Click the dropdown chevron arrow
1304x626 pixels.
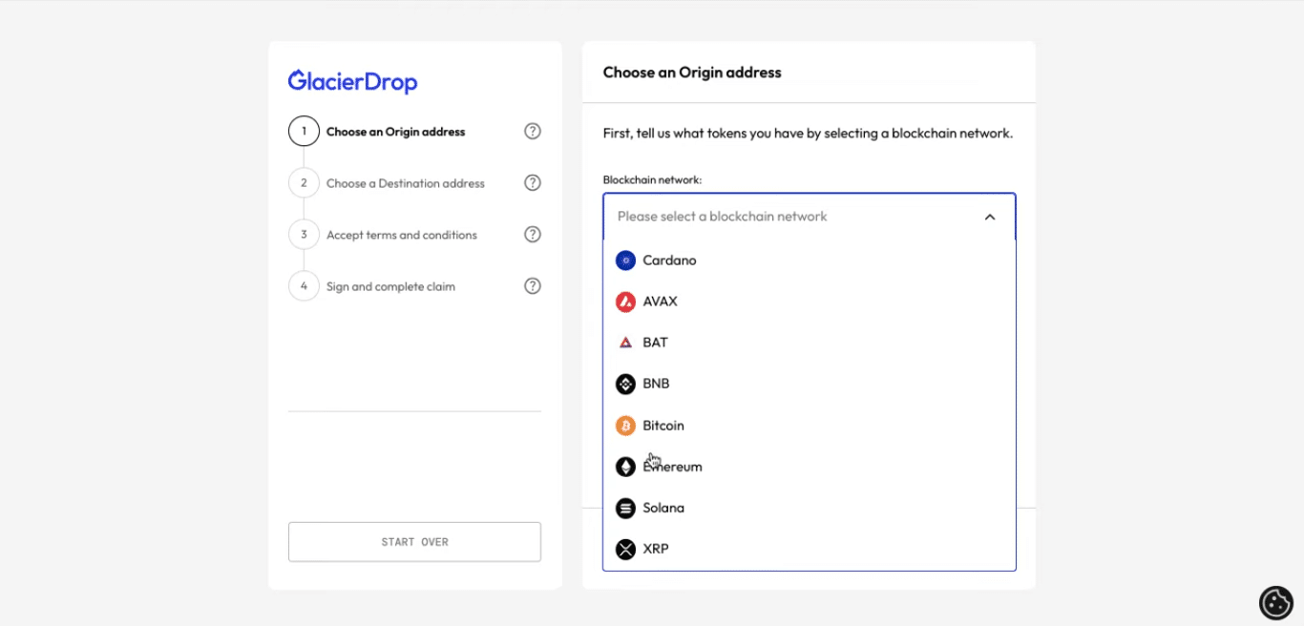click(990, 217)
